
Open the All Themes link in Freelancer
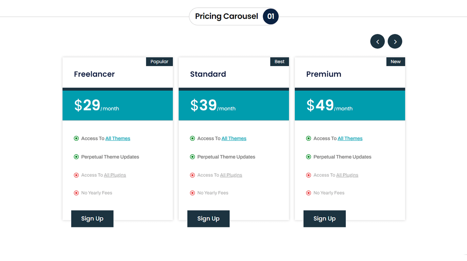tap(118, 139)
